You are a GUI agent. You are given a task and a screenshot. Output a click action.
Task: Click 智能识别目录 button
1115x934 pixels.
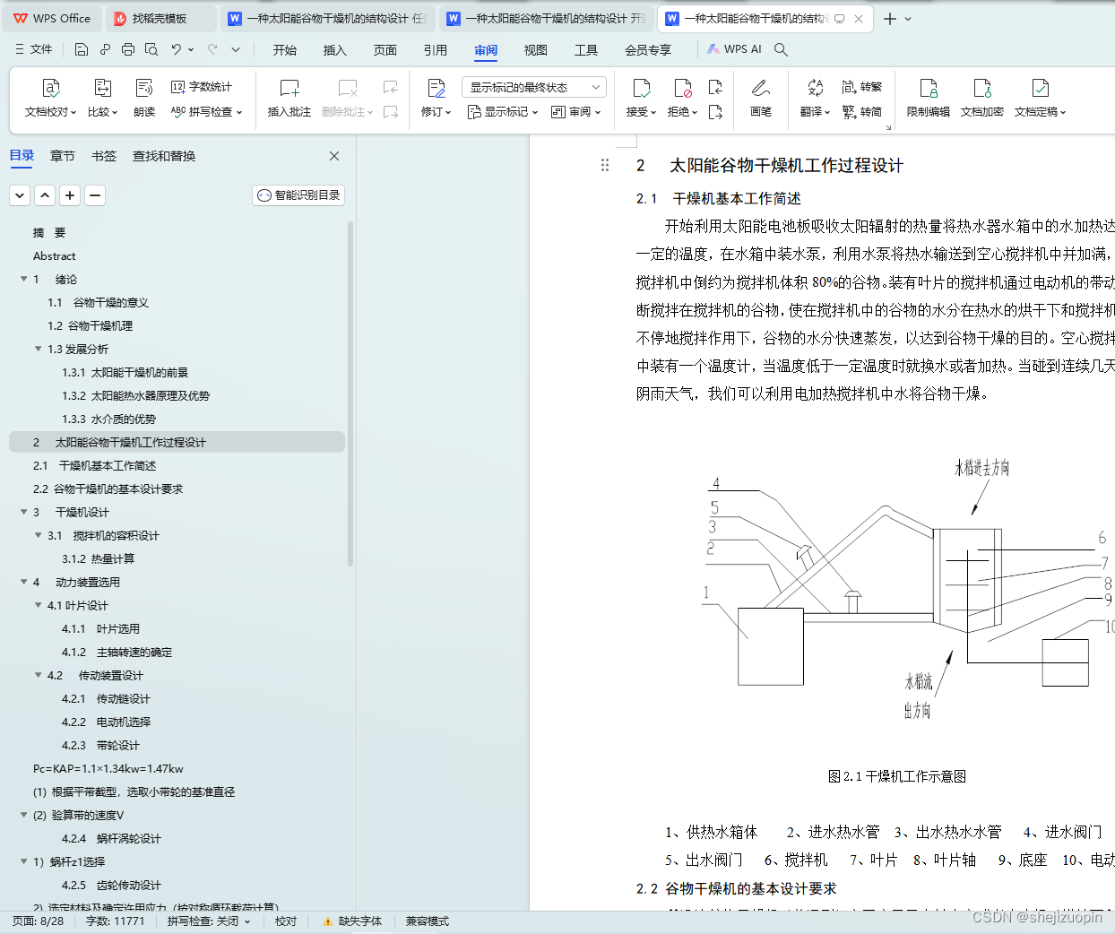[298, 195]
